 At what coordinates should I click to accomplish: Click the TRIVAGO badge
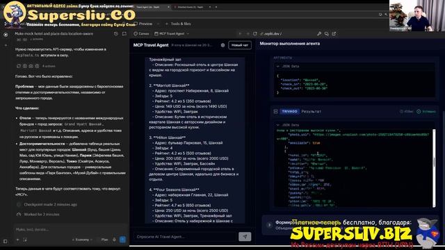(x=289, y=111)
